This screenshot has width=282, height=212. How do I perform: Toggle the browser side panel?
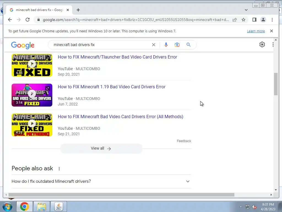click(x=254, y=20)
